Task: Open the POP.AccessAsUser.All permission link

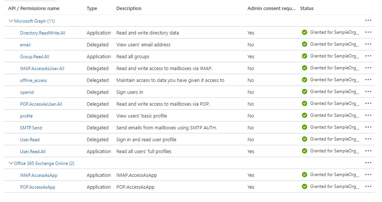Action: click(x=41, y=104)
